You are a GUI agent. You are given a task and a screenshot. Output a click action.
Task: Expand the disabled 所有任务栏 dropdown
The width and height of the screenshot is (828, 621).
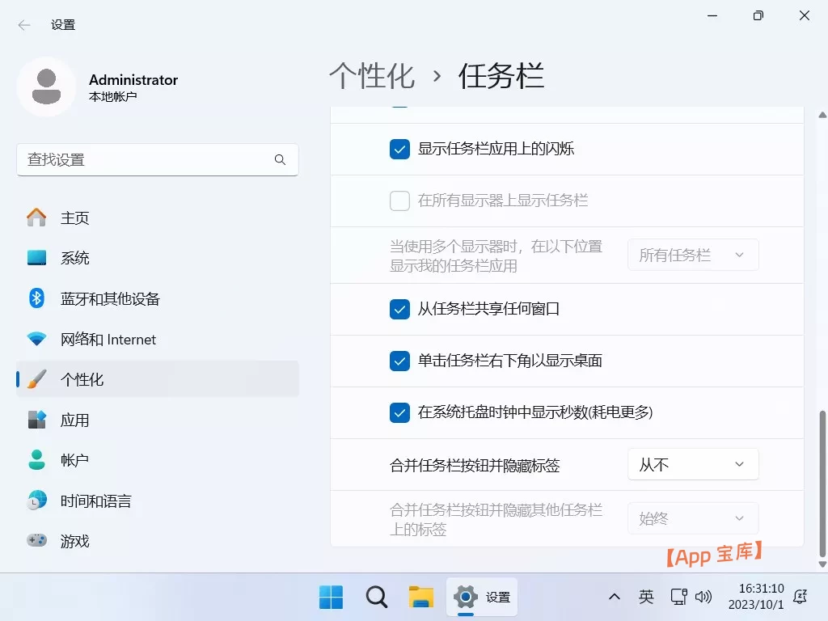point(693,255)
